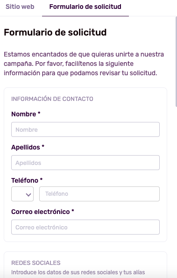Click the asterisk next to Nombre
Image resolution: width=177 pixels, height=278 pixels.
tap(39, 113)
